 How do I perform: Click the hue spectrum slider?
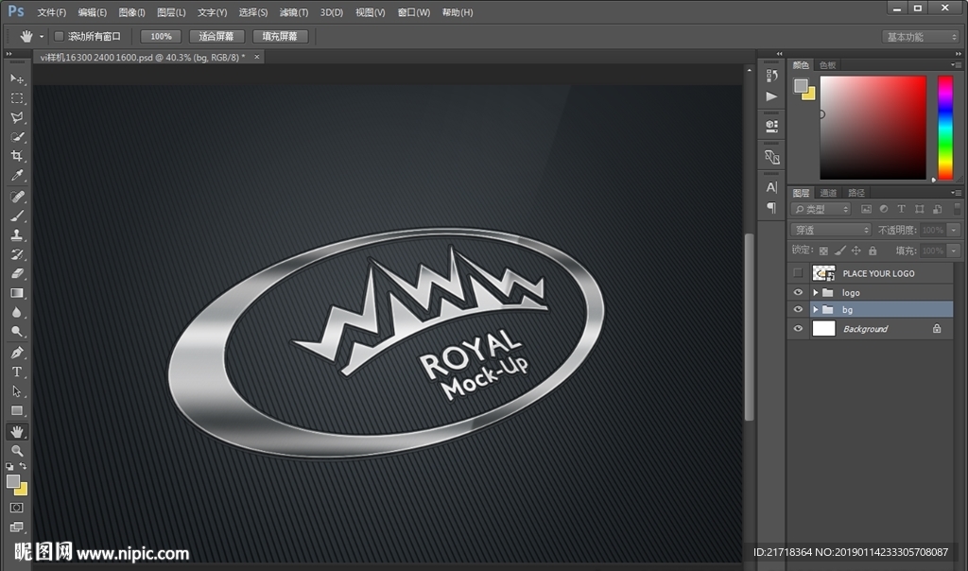coord(945,128)
